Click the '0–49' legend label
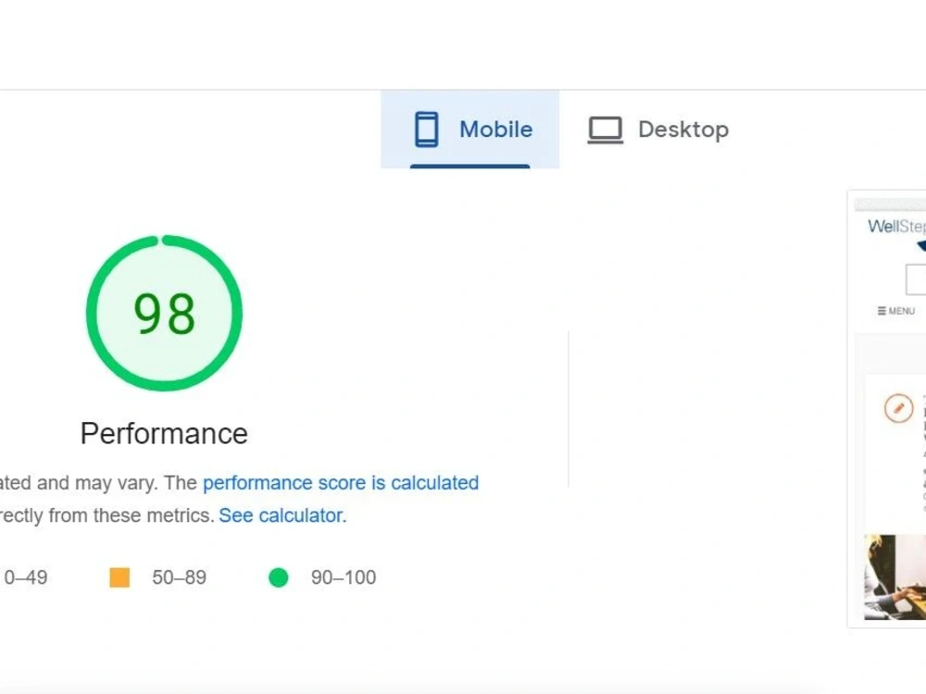Viewport: 926px width, 694px height. point(25,577)
